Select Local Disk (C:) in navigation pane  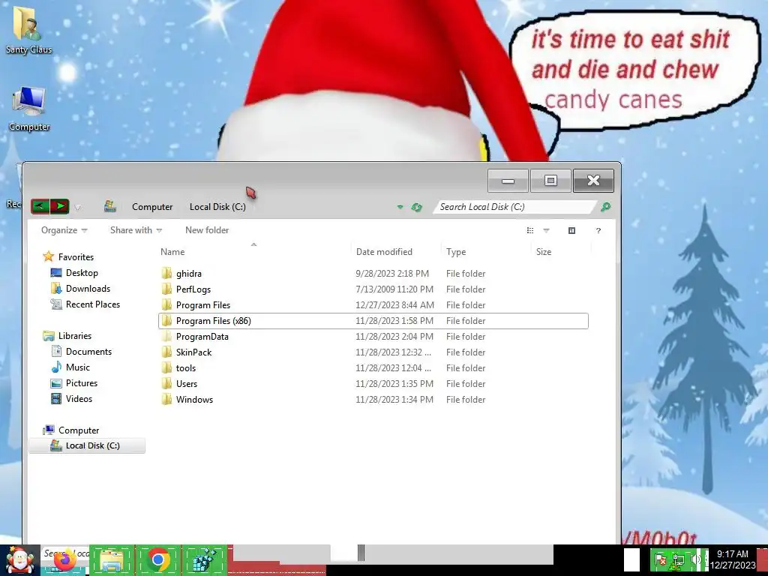tap(87, 445)
